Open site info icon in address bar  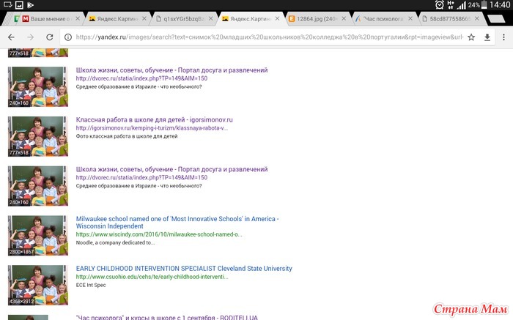[68, 37]
